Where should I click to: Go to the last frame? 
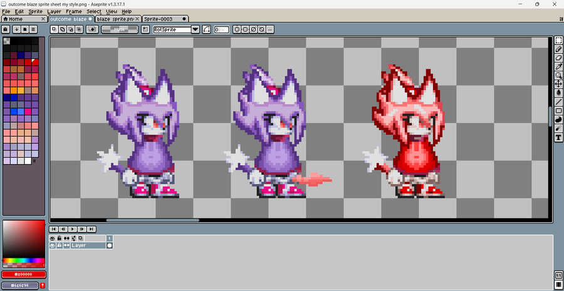tap(91, 229)
